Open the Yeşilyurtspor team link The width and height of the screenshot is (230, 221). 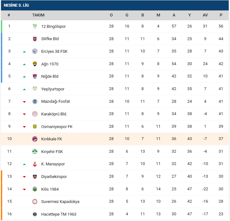point(53,89)
